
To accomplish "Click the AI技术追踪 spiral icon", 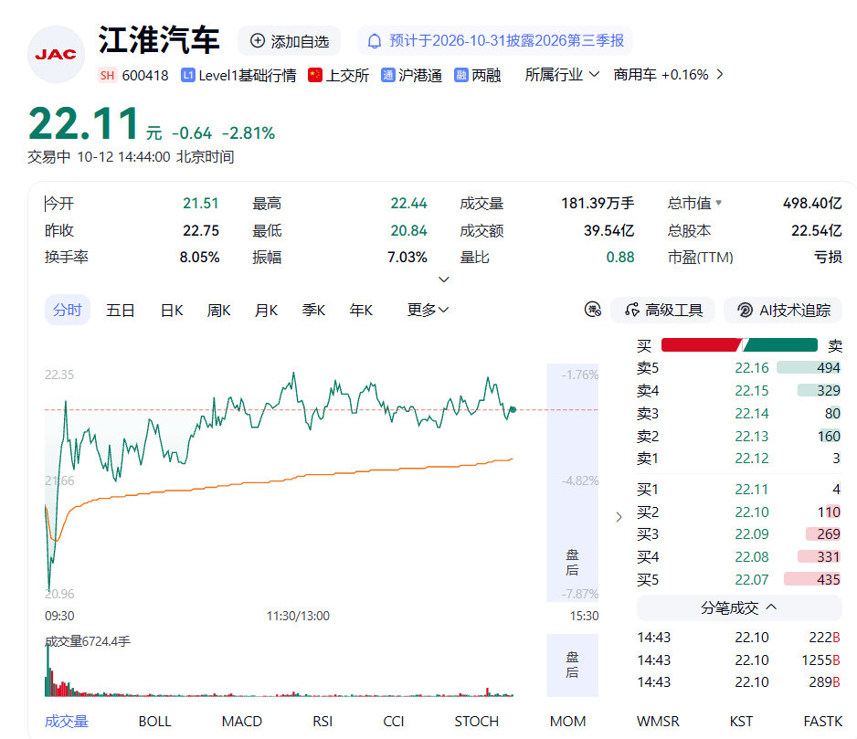I will [x=745, y=310].
